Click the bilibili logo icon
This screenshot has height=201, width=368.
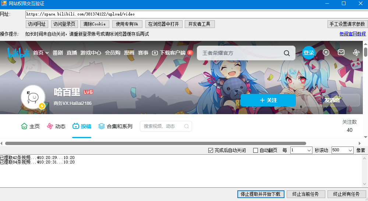[18, 53]
